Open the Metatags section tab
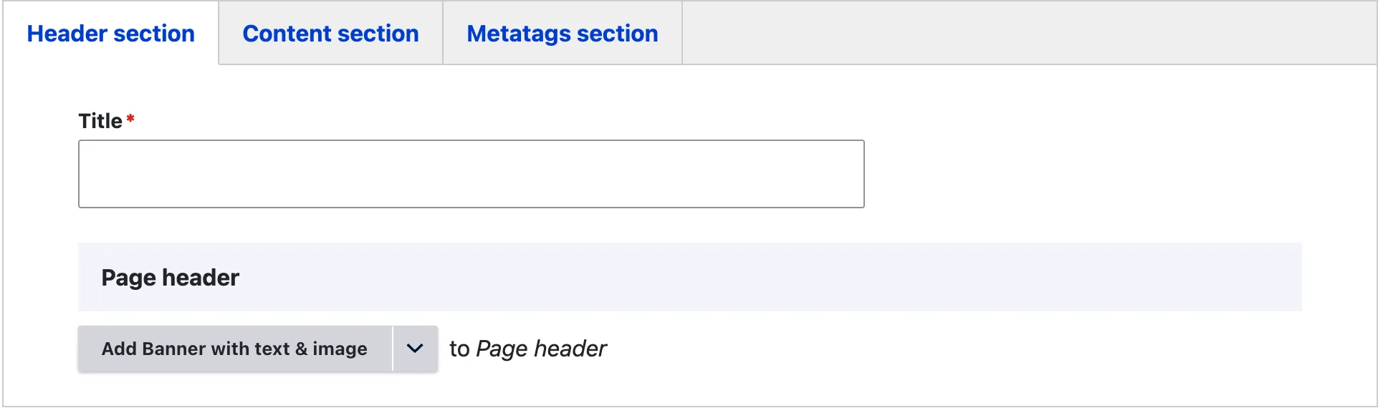The width and height of the screenshot is (1383, 408). pos(562,34)
